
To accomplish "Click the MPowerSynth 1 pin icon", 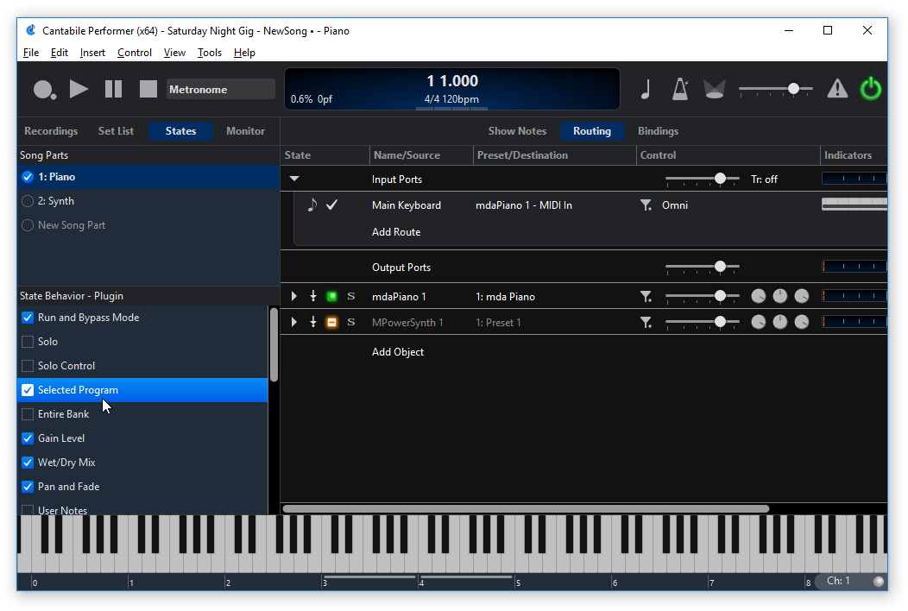I will click(x=313, y=322).
